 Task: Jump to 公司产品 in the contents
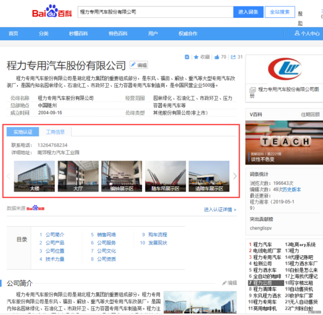click(55, 243)
